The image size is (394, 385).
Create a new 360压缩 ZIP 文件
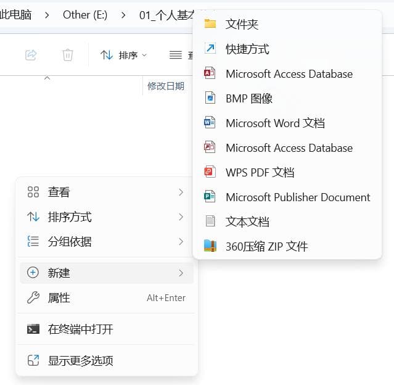click(287, 246)
